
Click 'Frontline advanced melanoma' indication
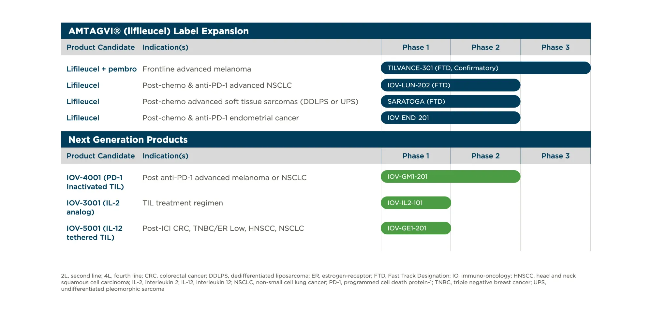(x=197, y=69)
